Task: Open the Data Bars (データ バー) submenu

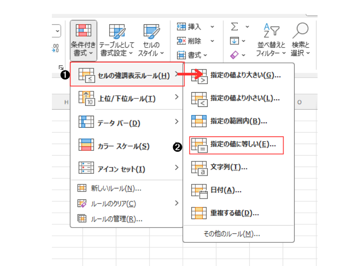Action: 126,122
